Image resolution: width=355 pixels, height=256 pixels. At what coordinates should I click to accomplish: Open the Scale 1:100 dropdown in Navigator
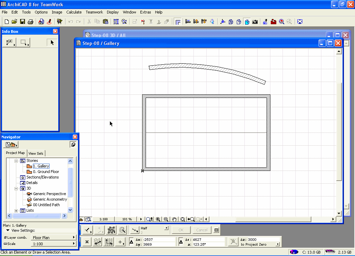click(53, 244)
